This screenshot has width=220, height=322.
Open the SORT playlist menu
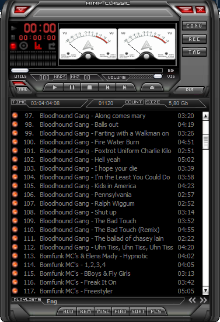click(138, 311)
